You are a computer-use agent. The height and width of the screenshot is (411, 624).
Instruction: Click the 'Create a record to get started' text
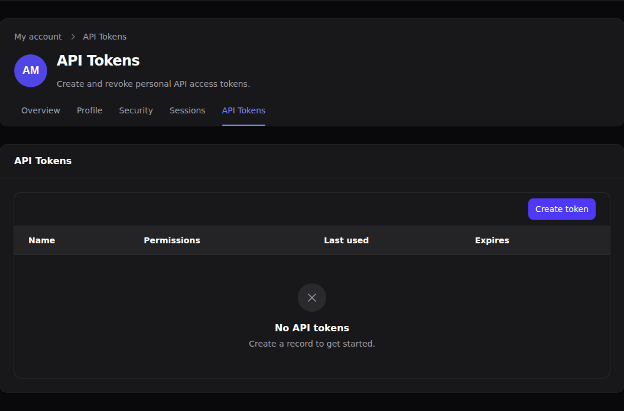[312, 344]
